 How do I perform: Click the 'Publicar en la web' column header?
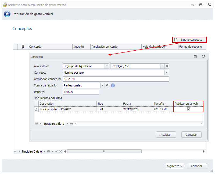tap(188, 104)
